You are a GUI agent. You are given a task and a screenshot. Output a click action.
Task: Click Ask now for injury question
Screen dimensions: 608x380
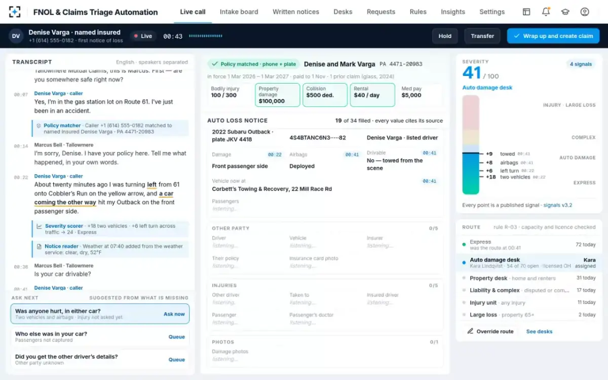[174, 314]
